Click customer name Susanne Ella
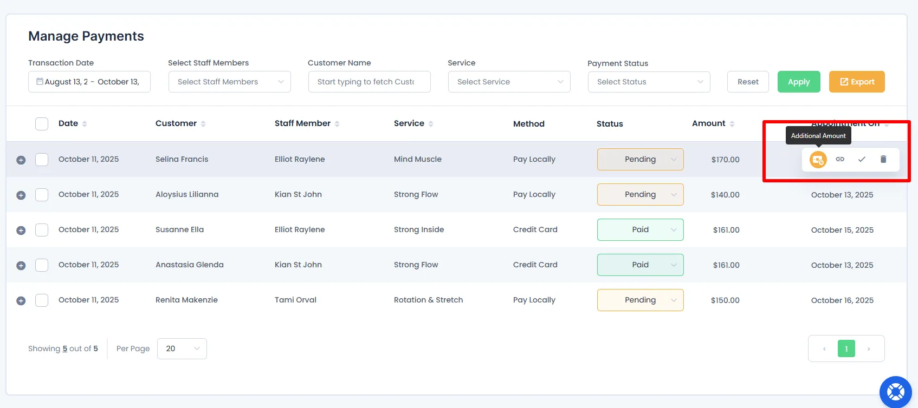918x408 pixels. (180, 229)
